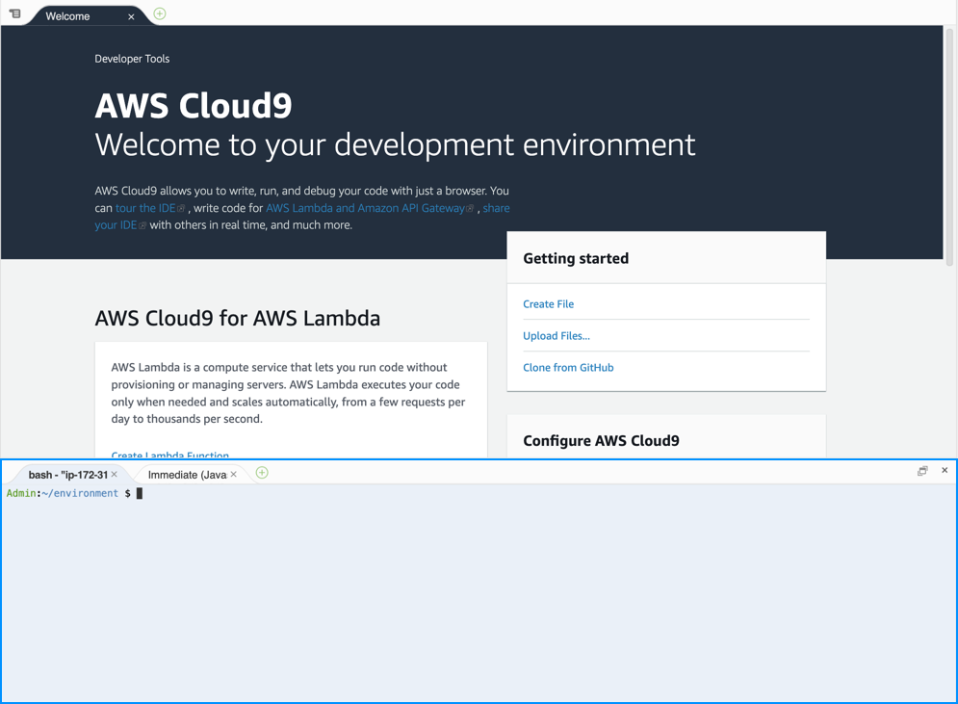Follow the AWS Lambda and Amazon API Gateway link

pos(365,208)
